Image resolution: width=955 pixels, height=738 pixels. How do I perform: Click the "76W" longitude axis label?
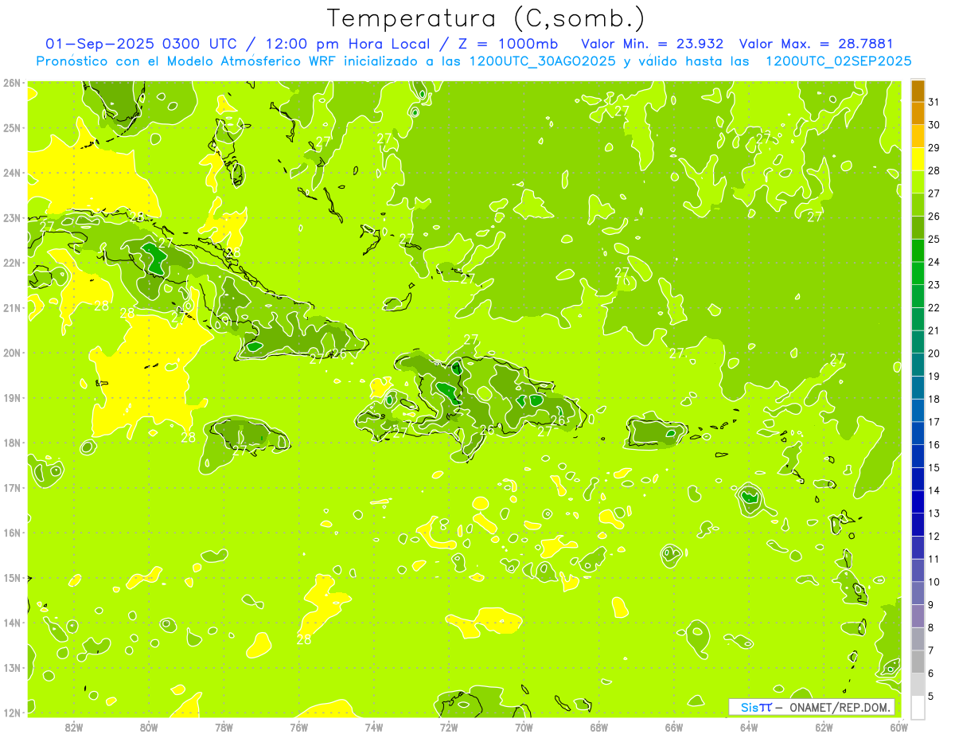299,727
